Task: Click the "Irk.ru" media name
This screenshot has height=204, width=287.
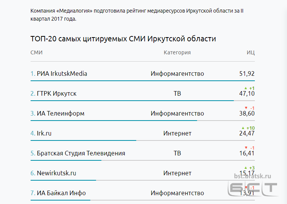Action: 44,133
